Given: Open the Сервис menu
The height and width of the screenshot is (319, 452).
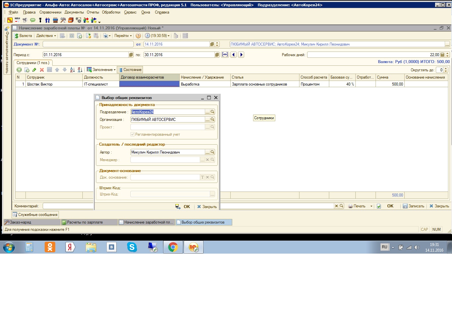Looking at the screenshot, I should pos(130,12).
